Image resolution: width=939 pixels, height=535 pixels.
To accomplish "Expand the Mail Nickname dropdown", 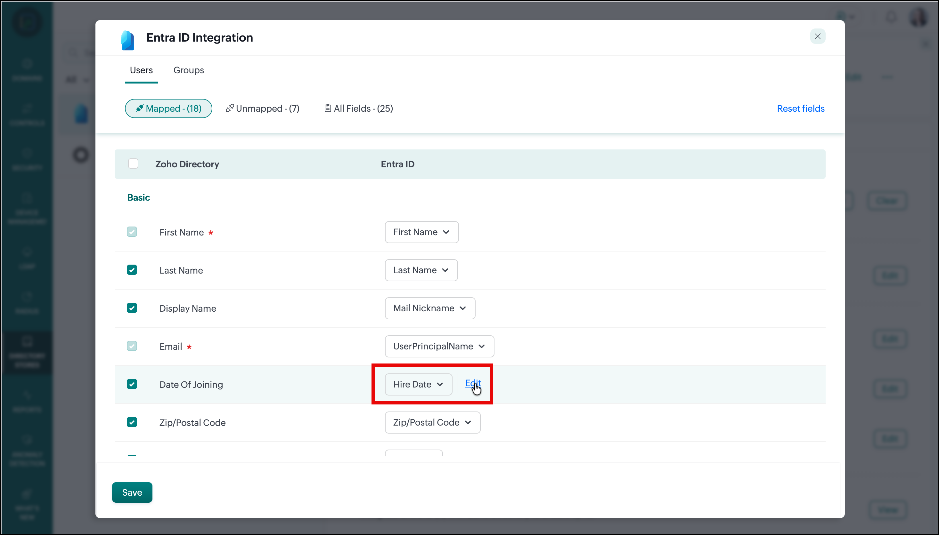I will click(x=429, y=308).
